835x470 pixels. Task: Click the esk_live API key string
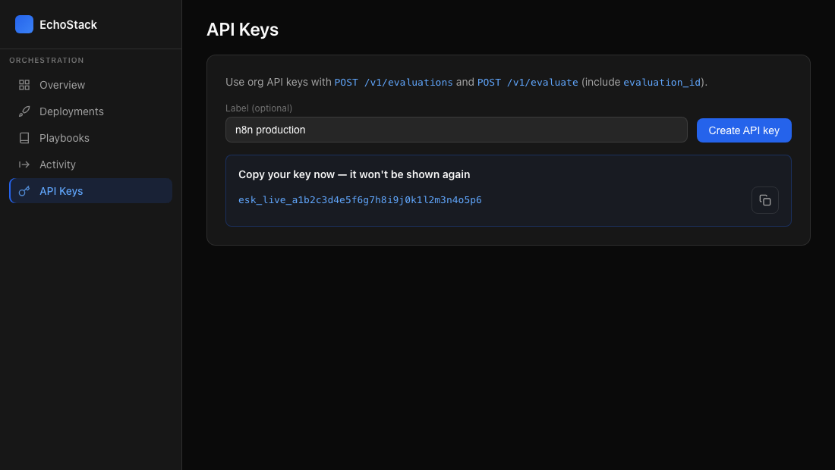click(360, 200)
